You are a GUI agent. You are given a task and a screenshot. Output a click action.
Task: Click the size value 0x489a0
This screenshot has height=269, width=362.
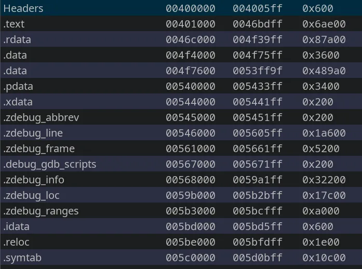[x=324, y=71]
